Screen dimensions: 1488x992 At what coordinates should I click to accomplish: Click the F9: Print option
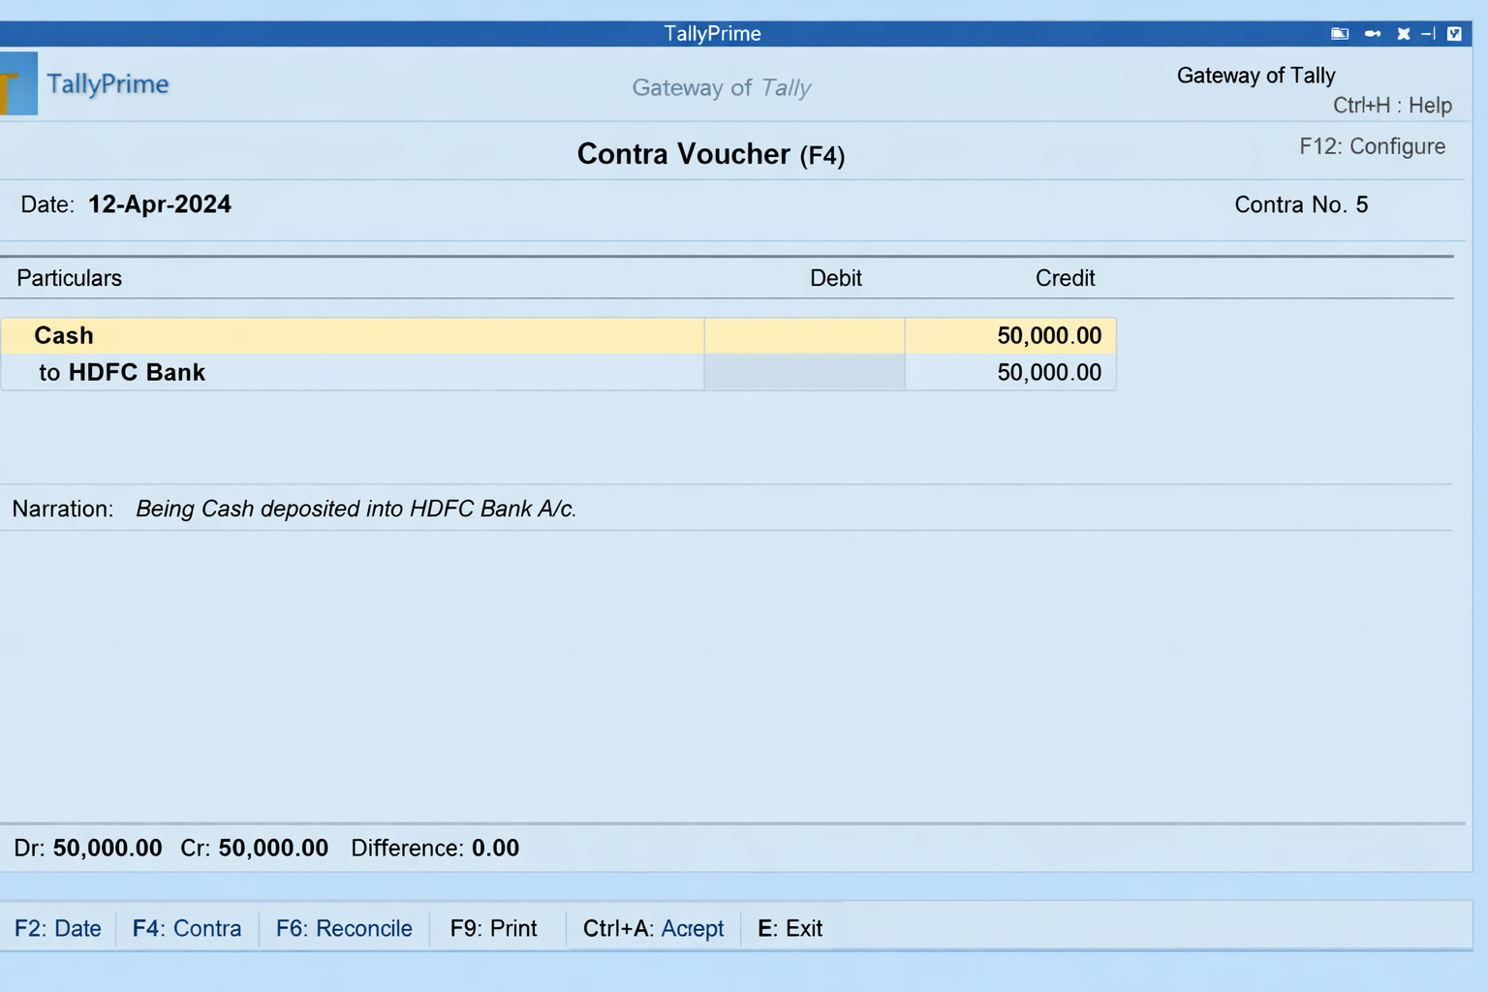pyautogui.click(x=493, y=928)
